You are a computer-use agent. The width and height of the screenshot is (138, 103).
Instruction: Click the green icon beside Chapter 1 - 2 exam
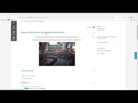tap(23, 86)
